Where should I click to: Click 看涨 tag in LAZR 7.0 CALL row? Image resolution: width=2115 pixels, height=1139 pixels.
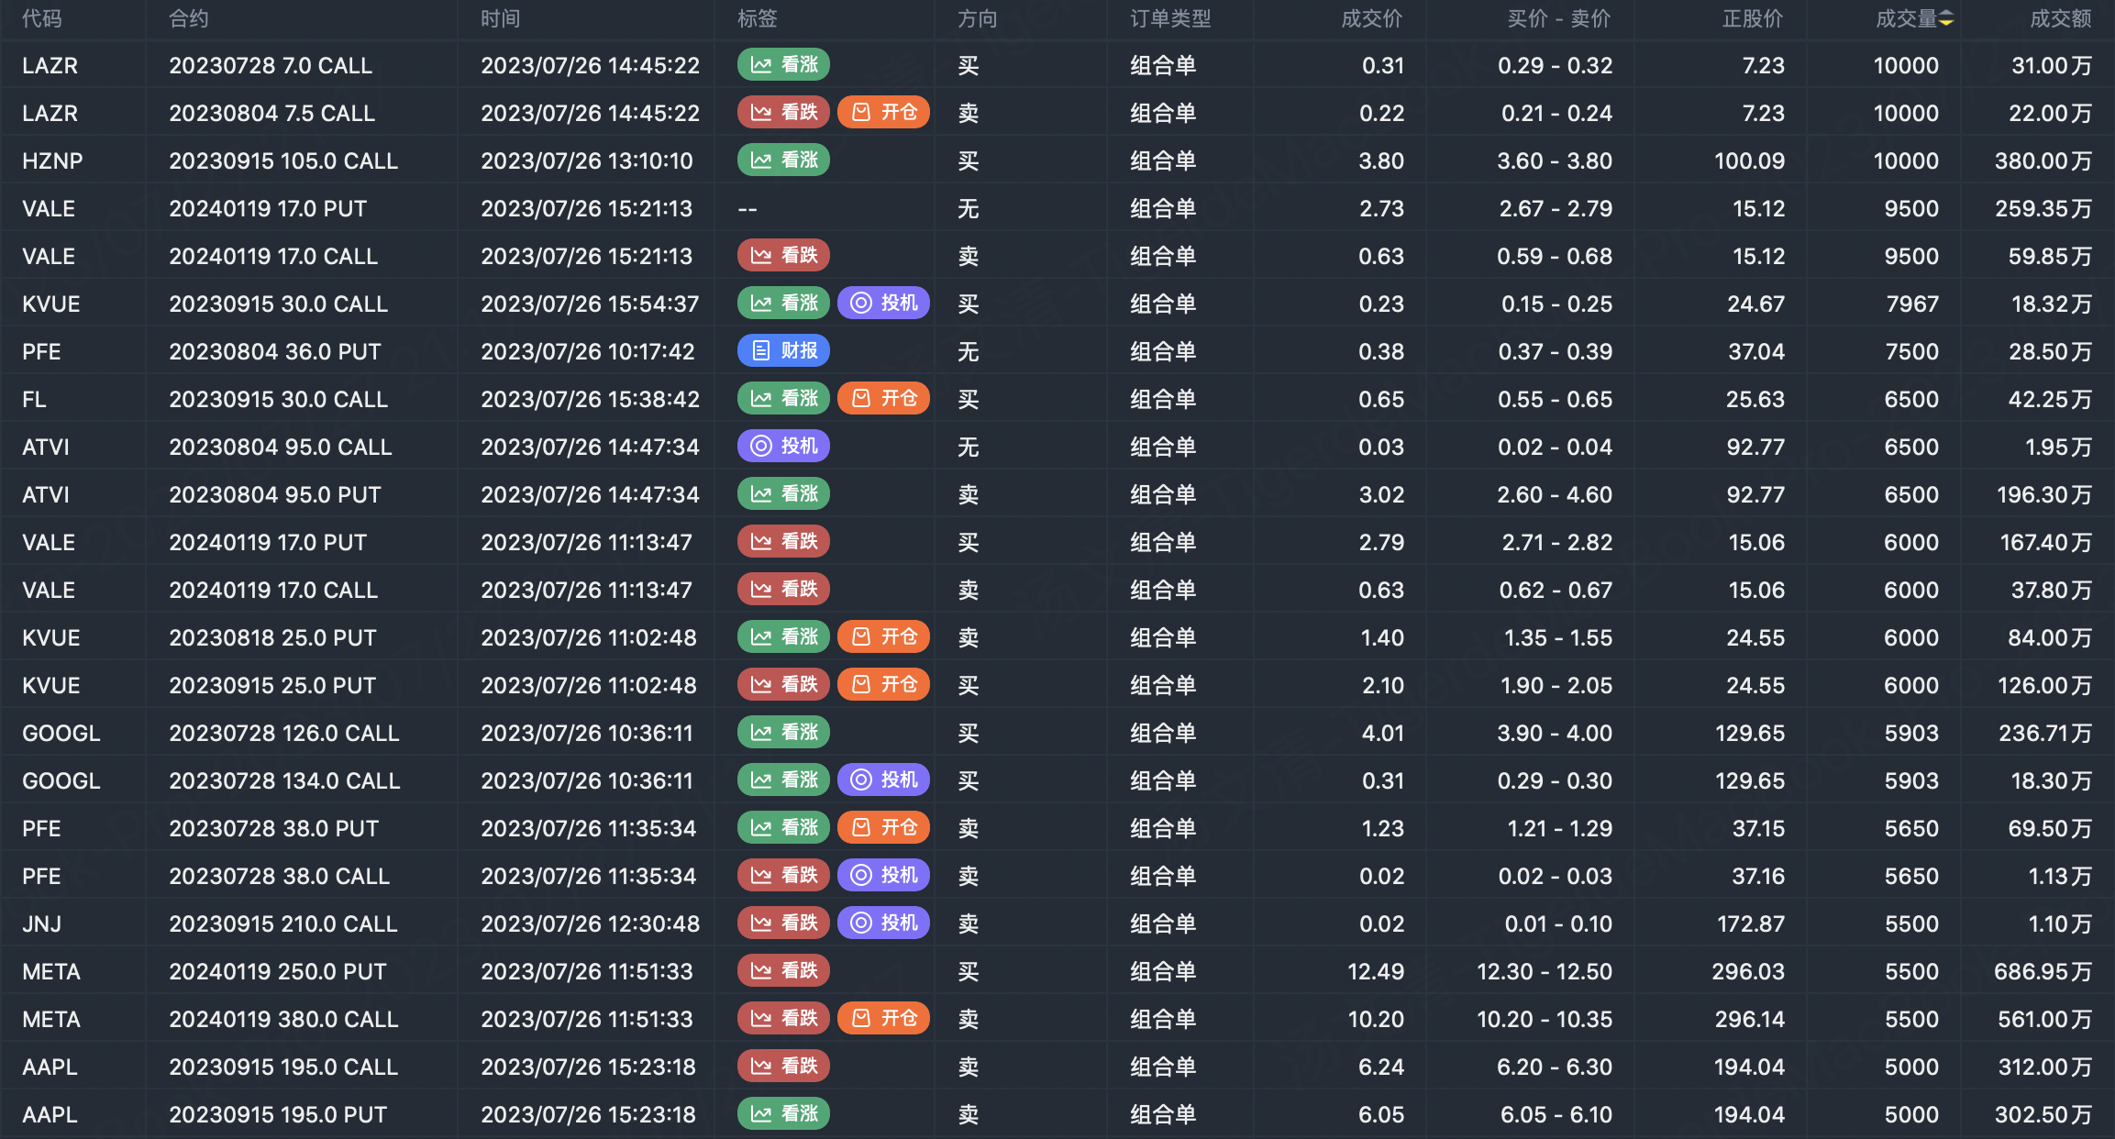click(783, 64)
